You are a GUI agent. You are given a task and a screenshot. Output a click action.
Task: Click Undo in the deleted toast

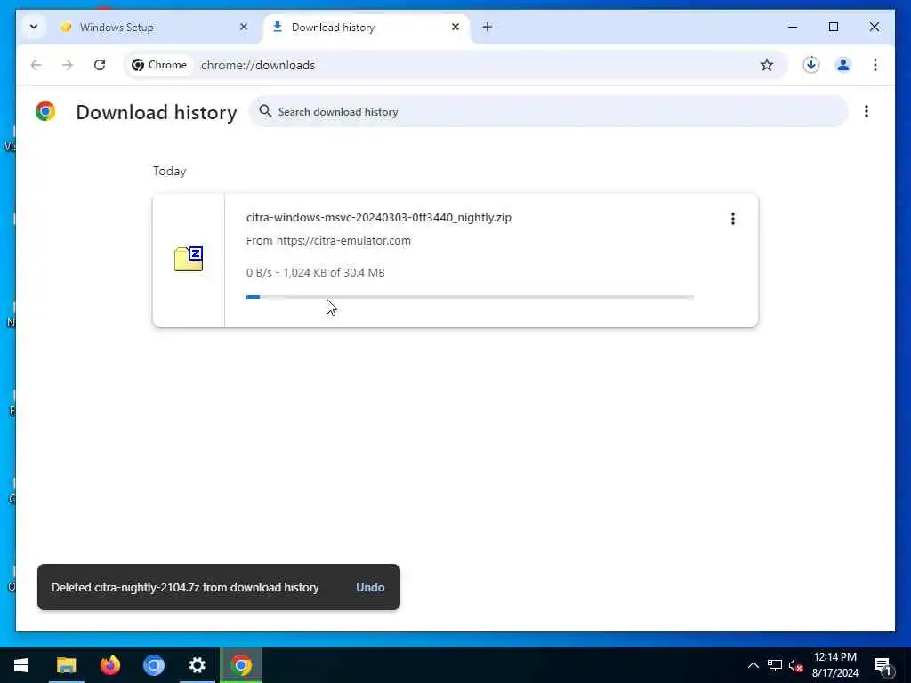tap(370, 587)
